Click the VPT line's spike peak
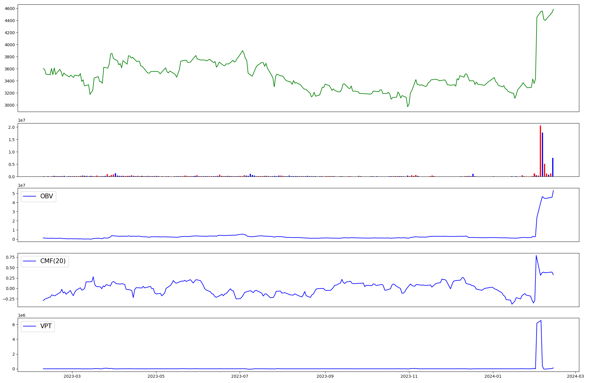 point(541,321)
